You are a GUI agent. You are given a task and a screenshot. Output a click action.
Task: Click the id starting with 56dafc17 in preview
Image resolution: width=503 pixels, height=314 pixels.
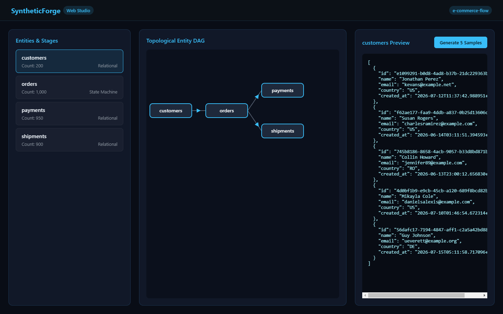click(x=440, y=230)
